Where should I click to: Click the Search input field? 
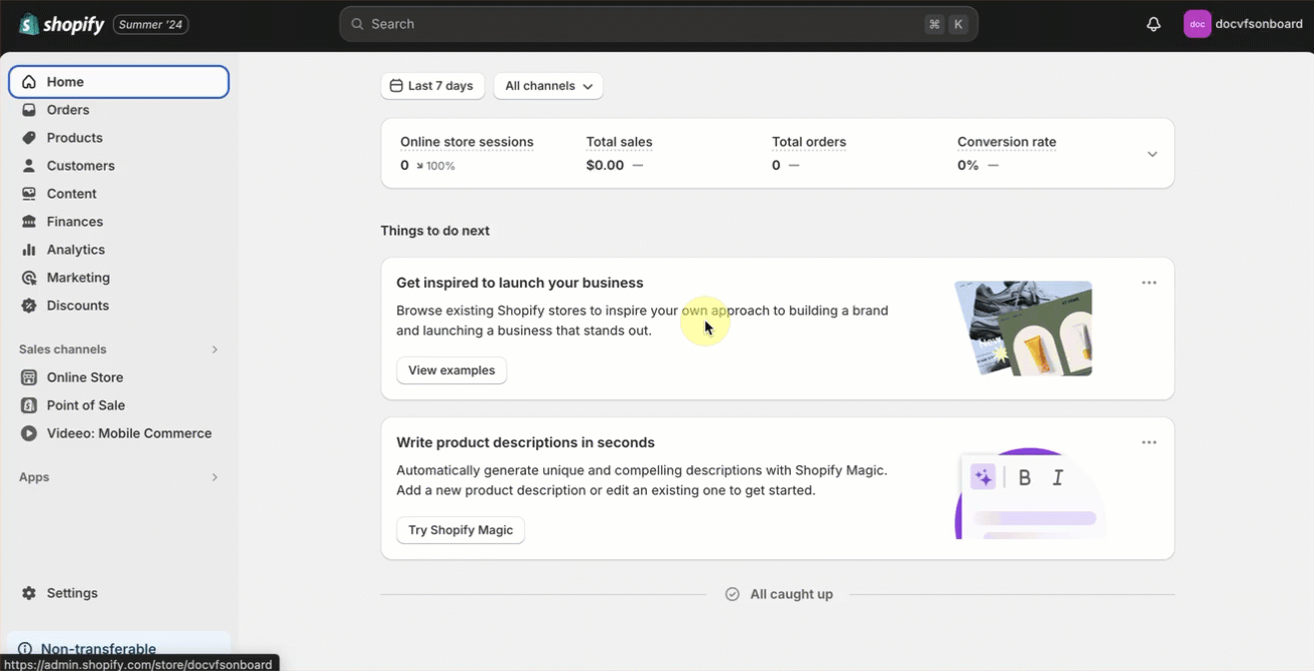[x=639, y=24]
